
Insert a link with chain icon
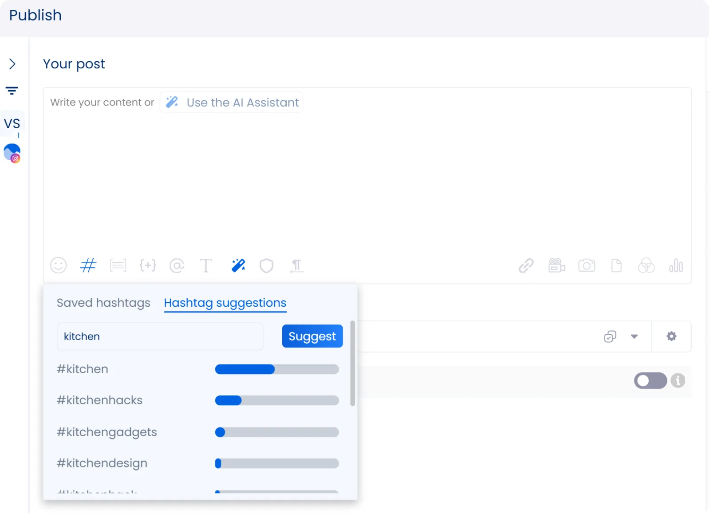click(526, 265)
